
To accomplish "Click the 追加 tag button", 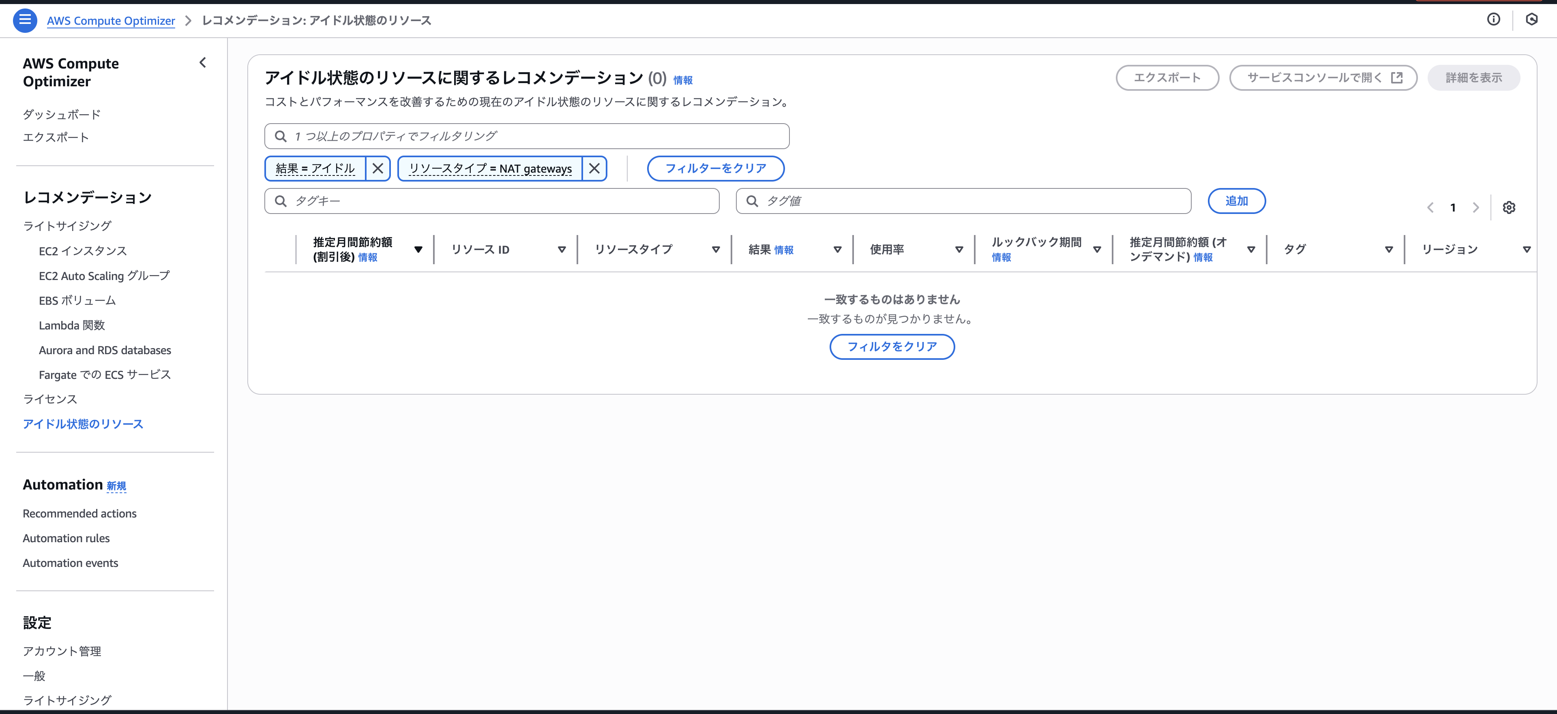I will point(1236,201).
